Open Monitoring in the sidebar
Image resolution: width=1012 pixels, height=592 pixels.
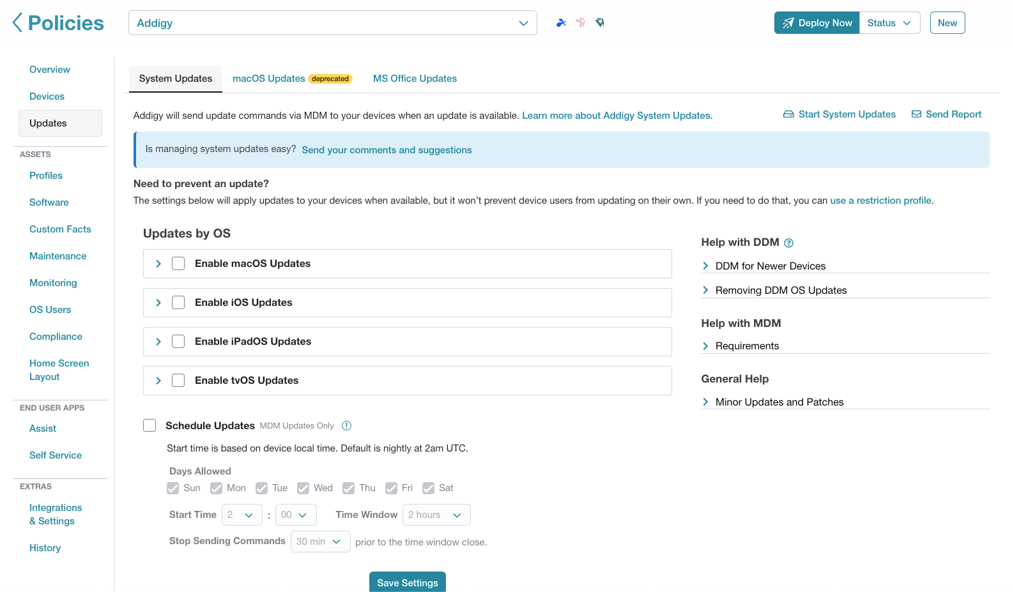point(53,283)
